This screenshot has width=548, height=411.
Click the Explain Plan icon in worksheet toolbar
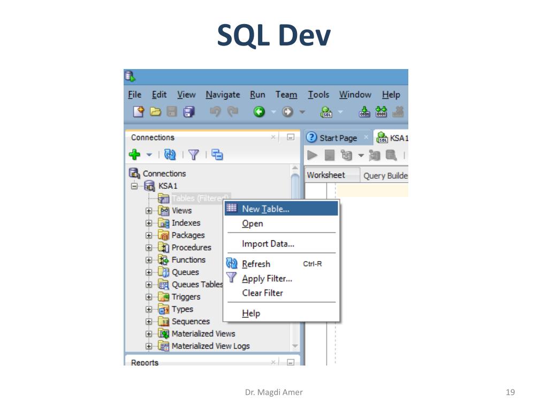point(346,155)
